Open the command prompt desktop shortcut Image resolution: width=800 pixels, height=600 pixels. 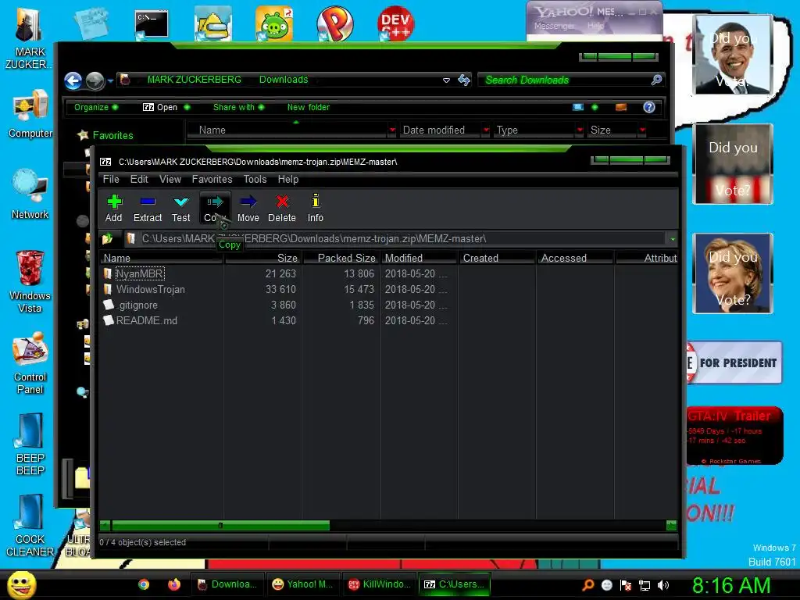152,24
